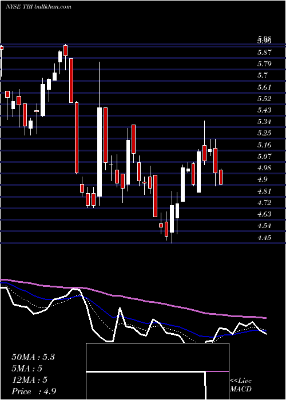Select the 5.79 price axis label
286x400 pixels.
264,64
